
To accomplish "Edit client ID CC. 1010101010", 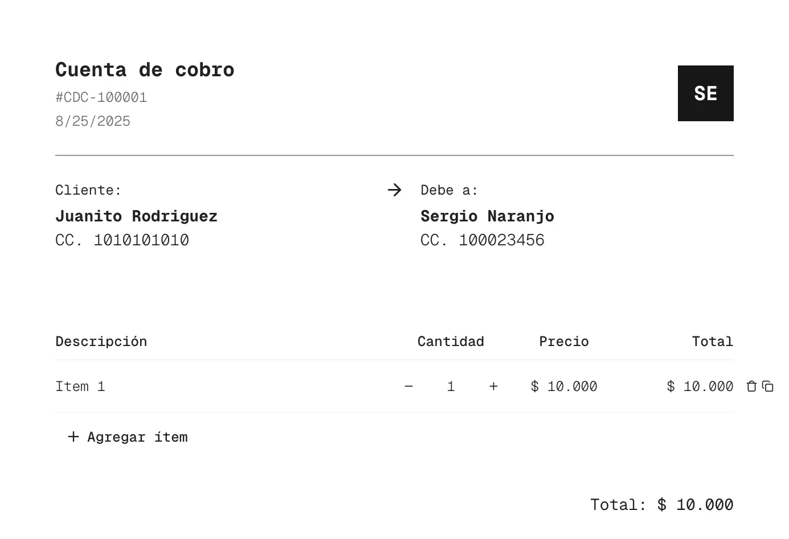I will [122, 240].
